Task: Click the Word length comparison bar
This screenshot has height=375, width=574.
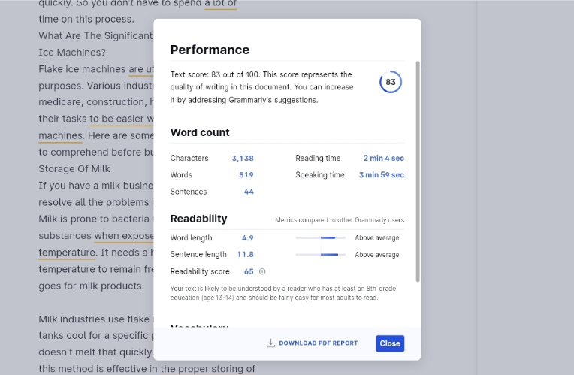Action: click(x=320, y=237)
